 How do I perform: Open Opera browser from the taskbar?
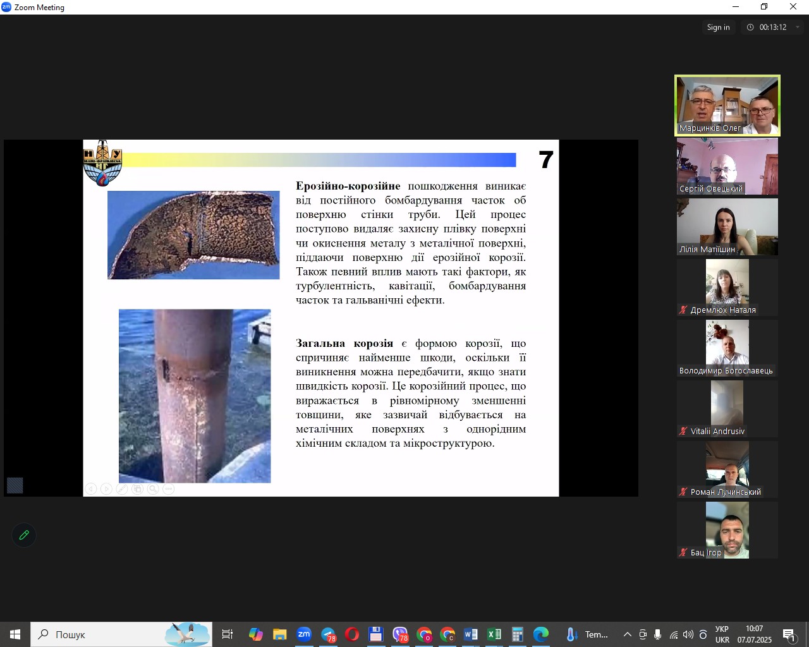coord(352,634)
